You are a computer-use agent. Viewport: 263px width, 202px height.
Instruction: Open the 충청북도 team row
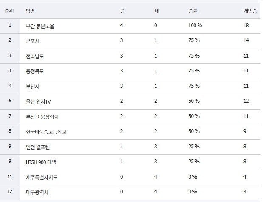[x=35, y=71]
